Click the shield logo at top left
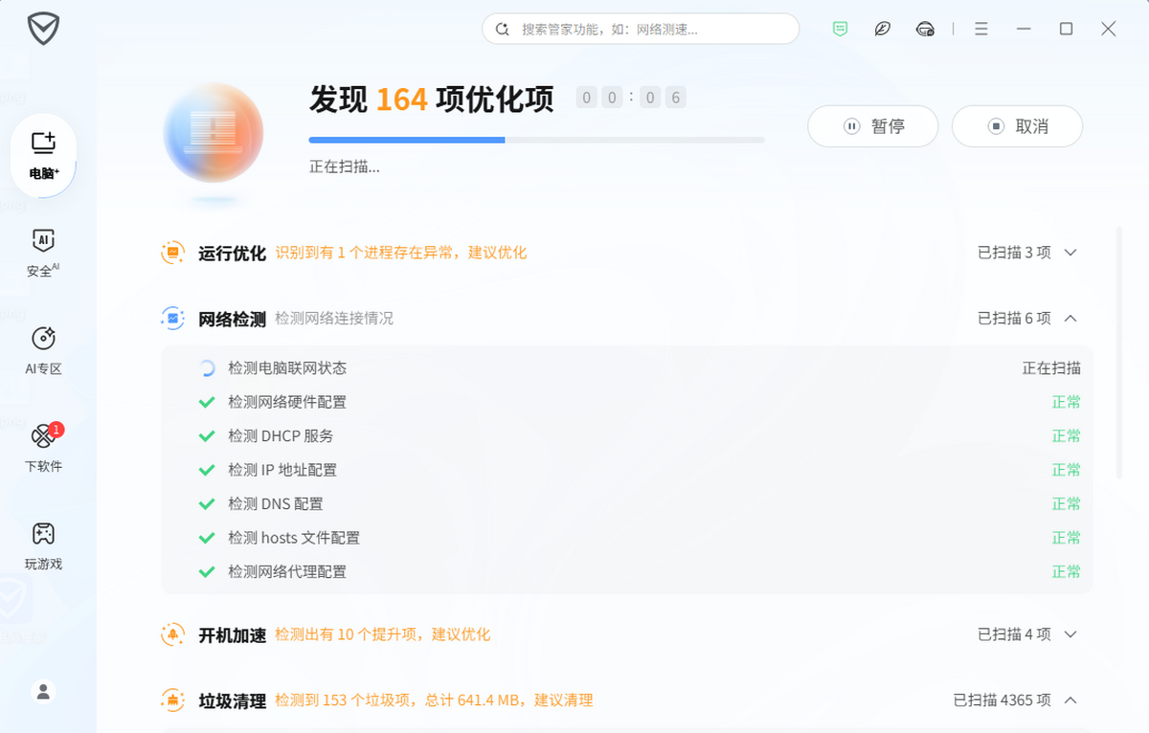This screenshot has height=733, width=1149. (43, 29)
